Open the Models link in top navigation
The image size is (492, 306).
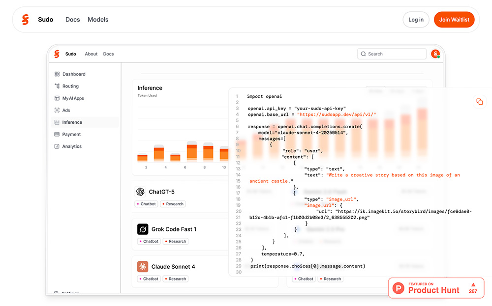pyautogui.click(x=98, y=20)
